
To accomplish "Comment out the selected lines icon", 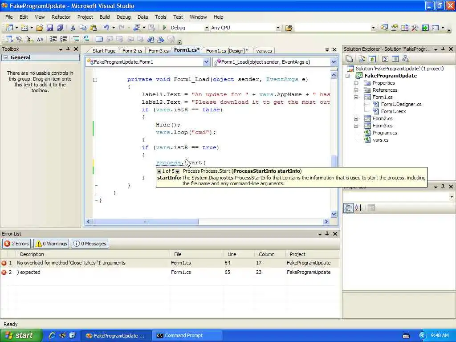I will click(76, 39).
